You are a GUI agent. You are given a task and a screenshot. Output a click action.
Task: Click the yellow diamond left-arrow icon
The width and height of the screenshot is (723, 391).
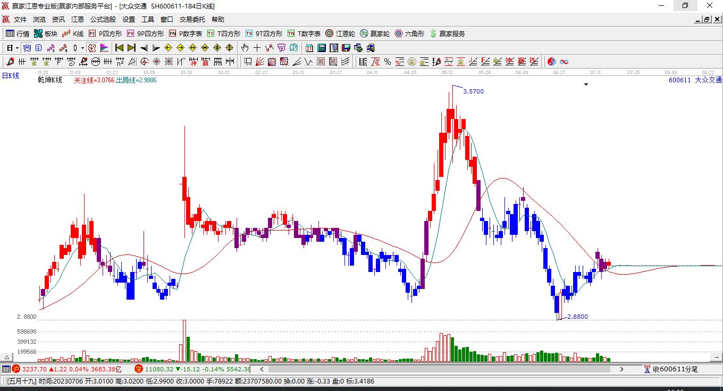pyautogui.click(x=168, y=48)
